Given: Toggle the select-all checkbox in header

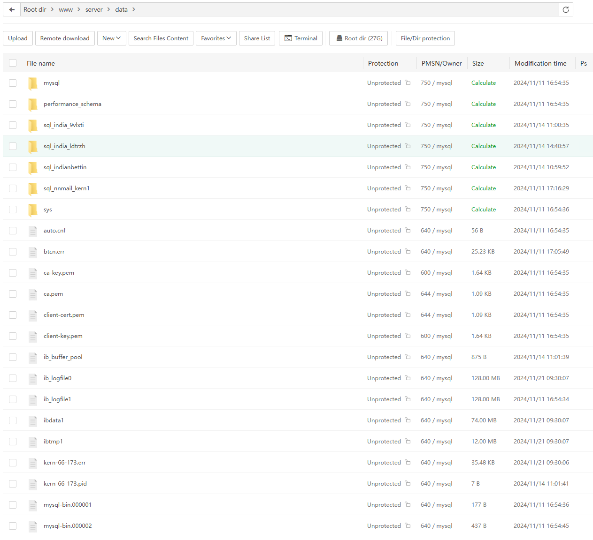Looking at the screenshot, I should (13, 63).
